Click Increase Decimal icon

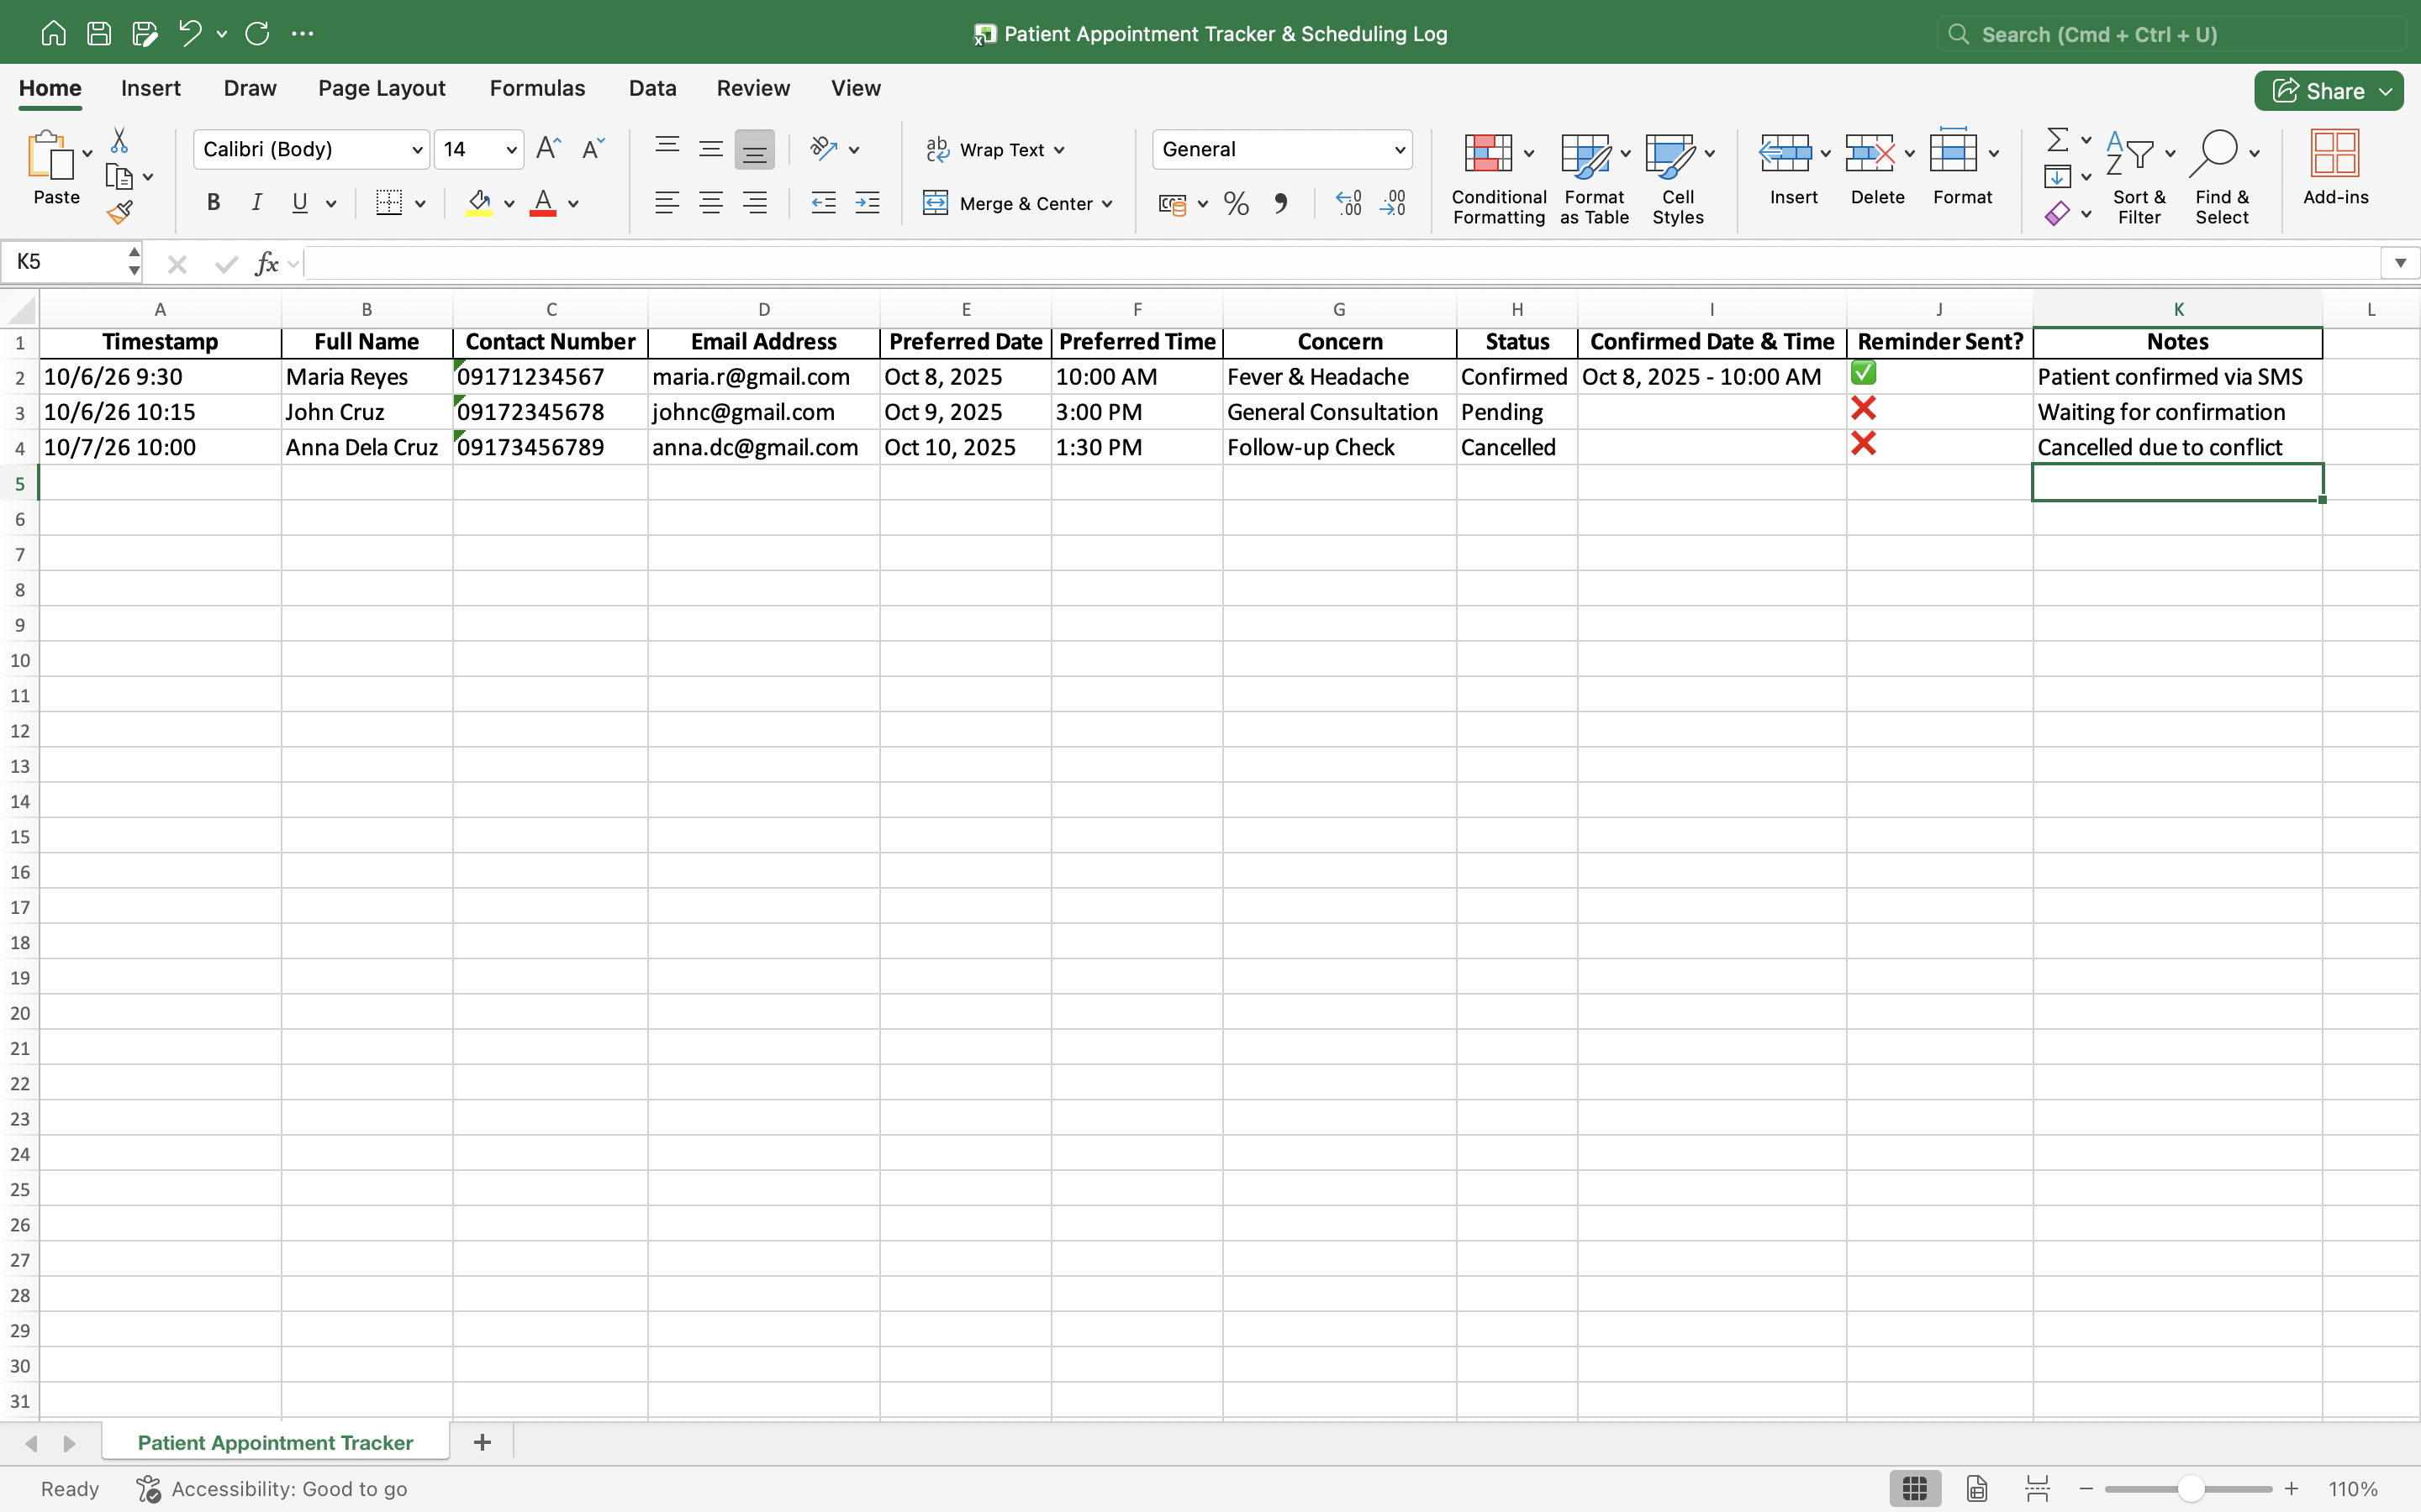[1348, 204]
